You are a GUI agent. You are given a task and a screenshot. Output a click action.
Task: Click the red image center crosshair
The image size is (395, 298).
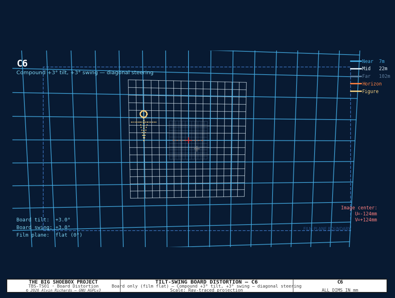[188, 140]
